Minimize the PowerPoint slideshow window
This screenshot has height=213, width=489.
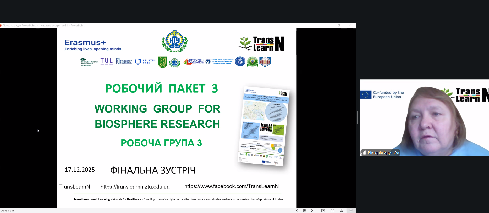(x=328, y=25)
